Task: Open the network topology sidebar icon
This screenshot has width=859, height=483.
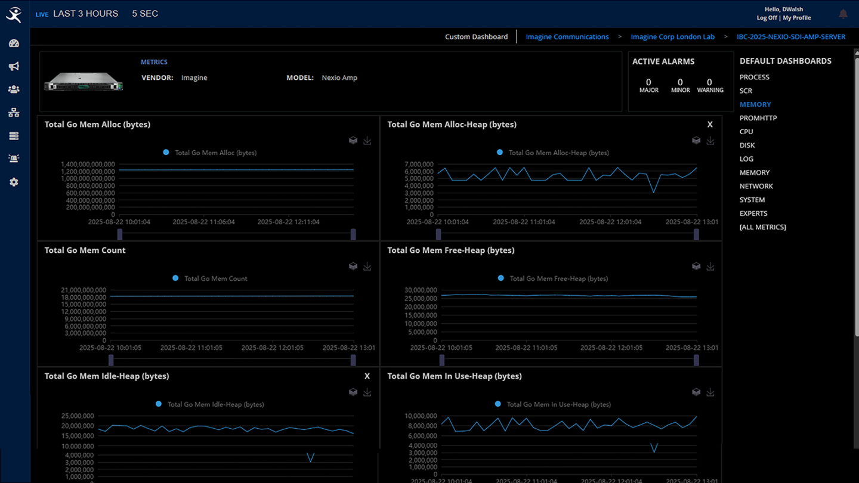Action: tap(14, 113)
